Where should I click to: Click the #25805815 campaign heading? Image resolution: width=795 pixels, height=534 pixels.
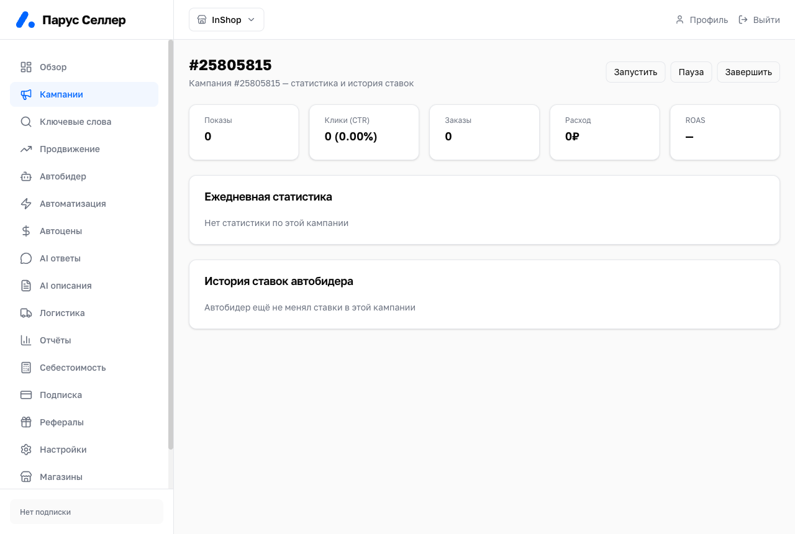[x=230, y=65]
